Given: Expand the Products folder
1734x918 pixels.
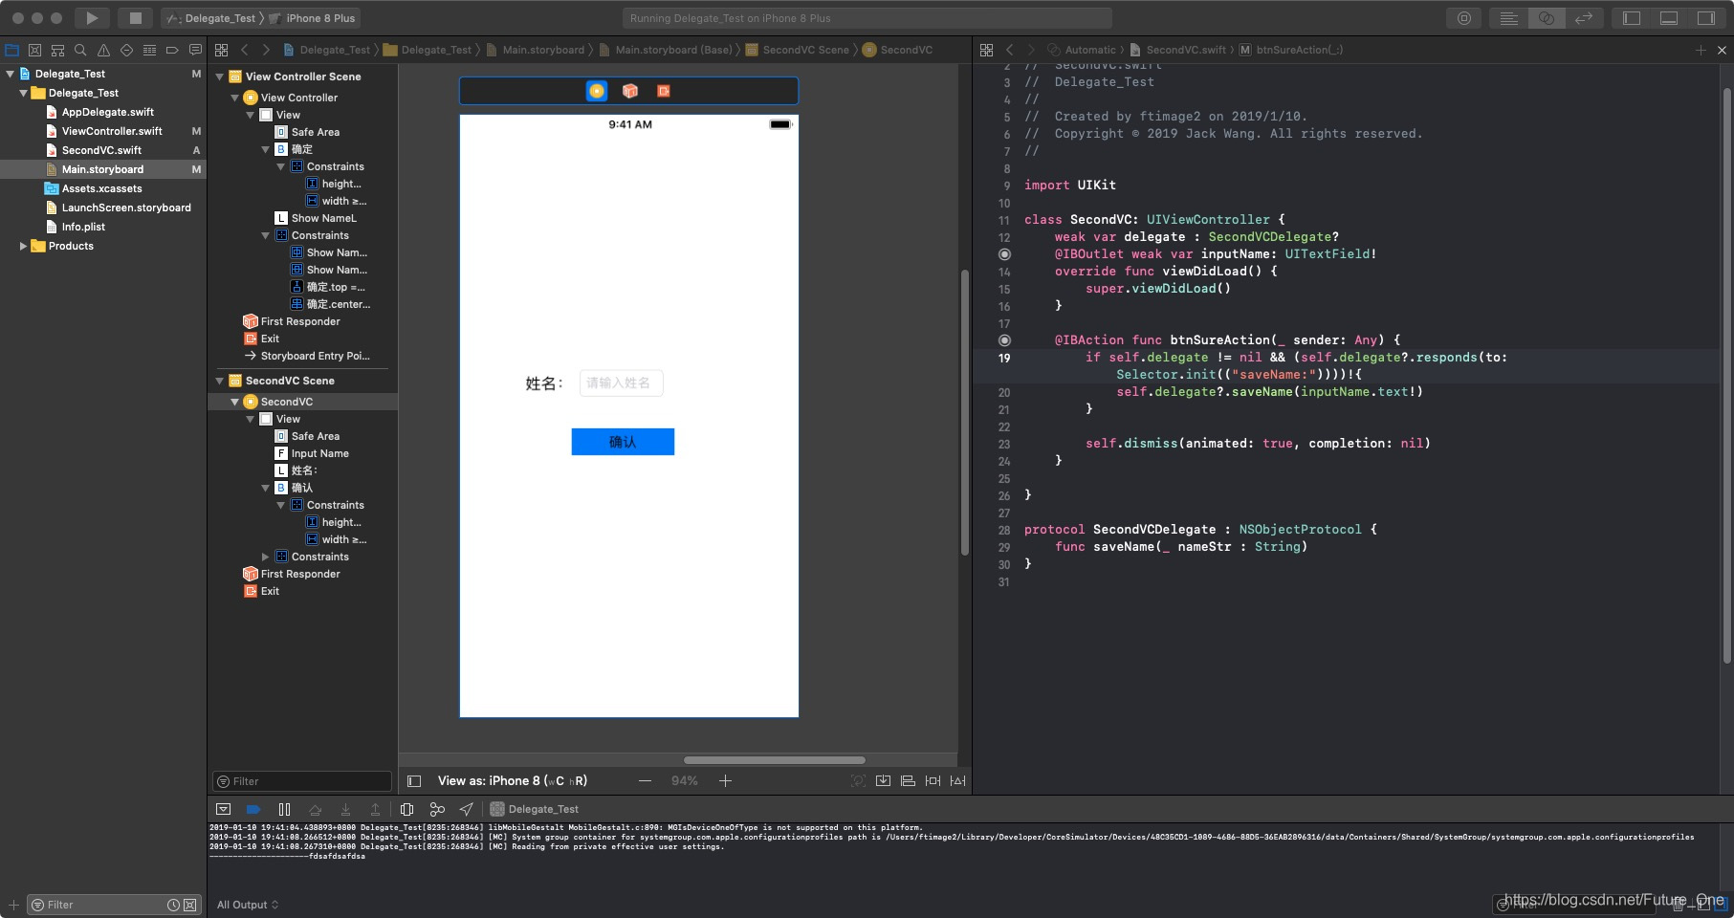Looking at the screenshot, I should [23, 246].
